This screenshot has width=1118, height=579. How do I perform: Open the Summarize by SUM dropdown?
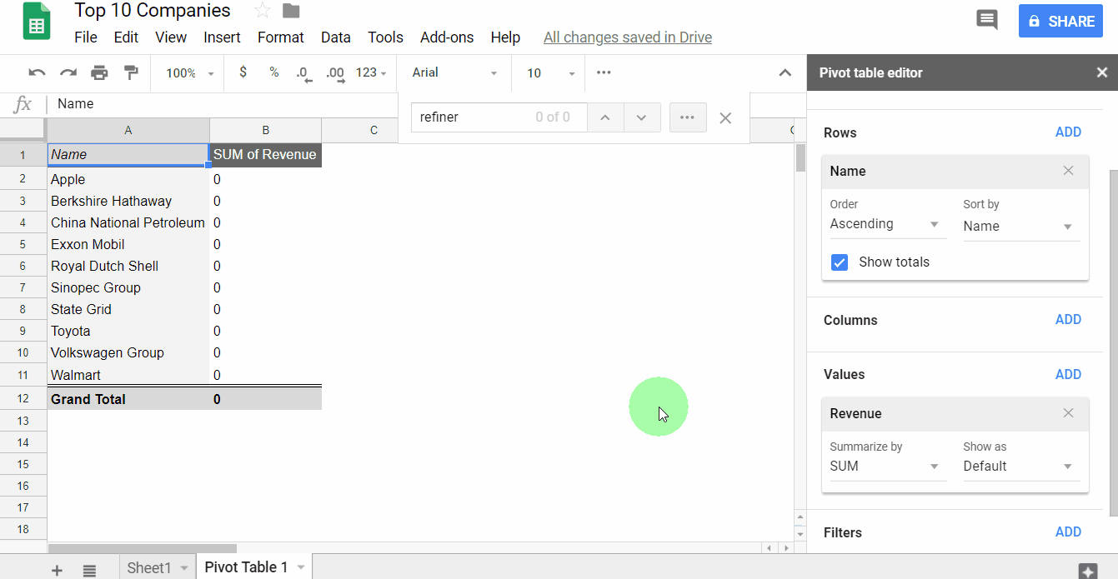pos(888,467)
